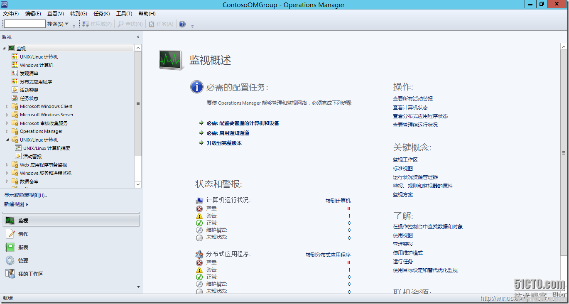Open the 管理 workspace
The image size is (569, 304).
point(71,261)
